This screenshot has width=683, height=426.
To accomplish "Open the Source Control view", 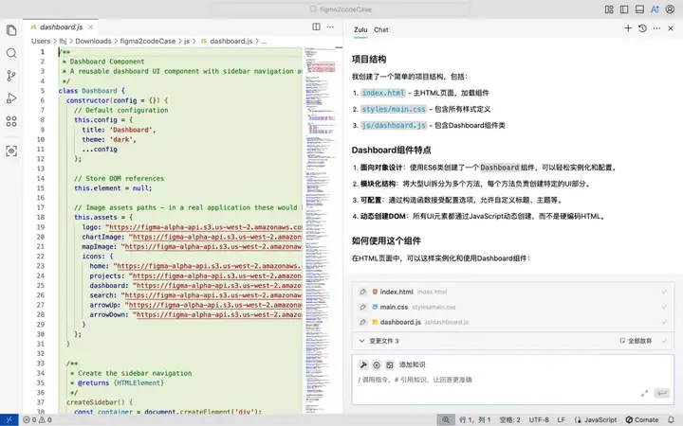I will tap(11, 76).
